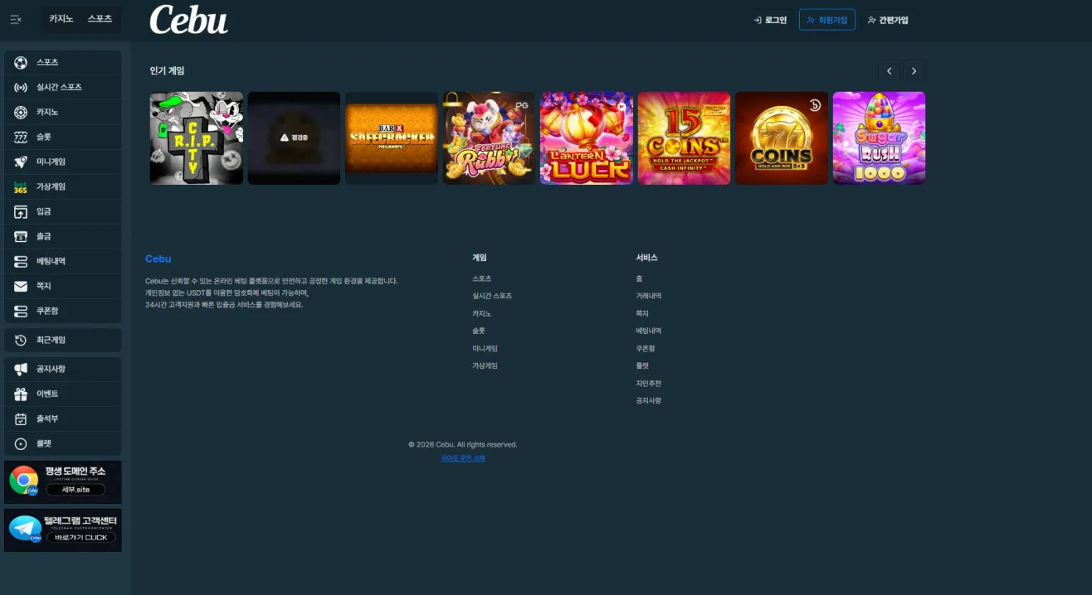Click the rocket icon for 미니게임
The height and width of the screenshot is (595, 1092).
[x=21, y=162]
